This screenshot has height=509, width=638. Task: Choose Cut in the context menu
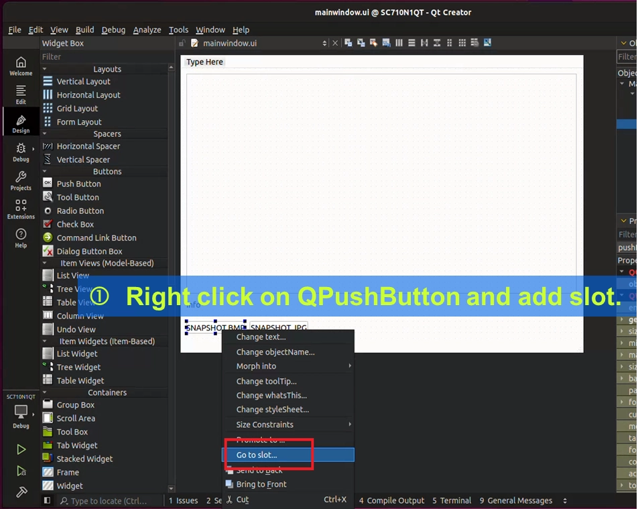click(x=288, y=500)
